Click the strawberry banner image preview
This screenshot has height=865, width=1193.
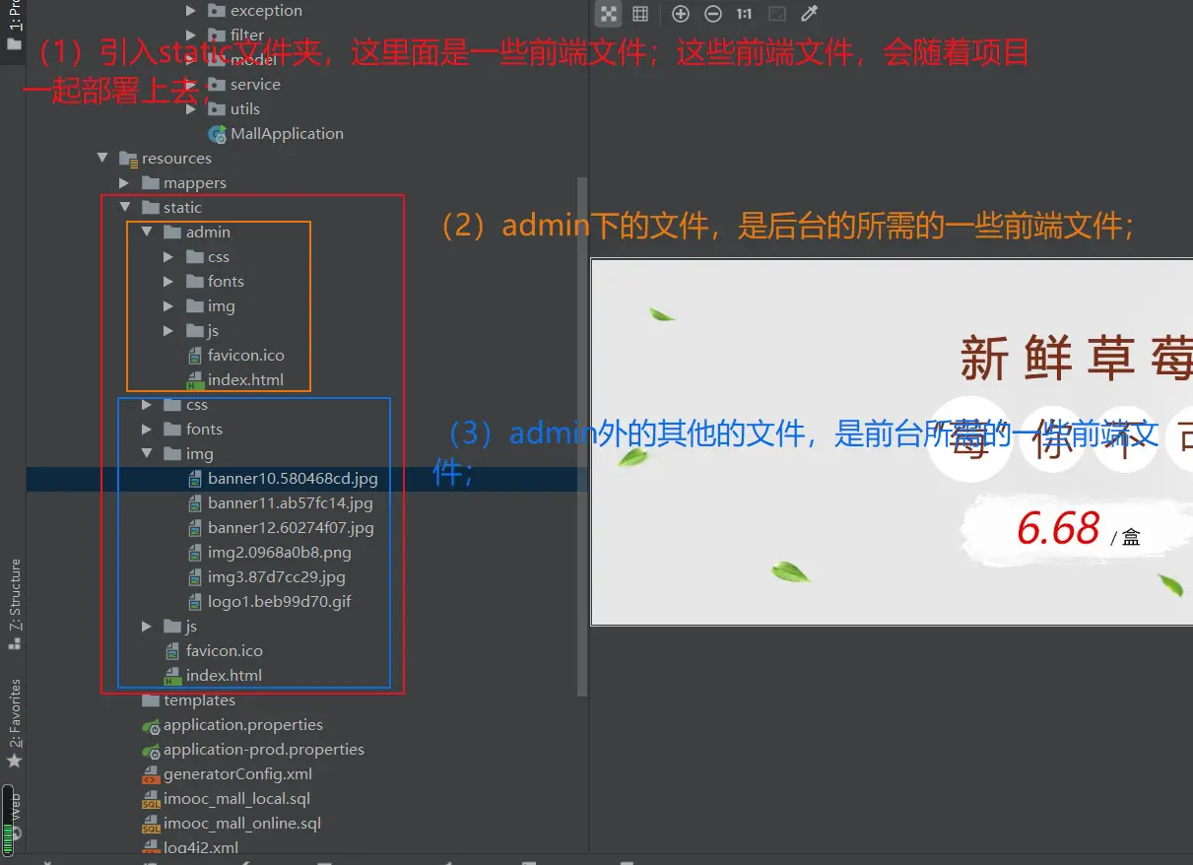click(x=892, y=442)
